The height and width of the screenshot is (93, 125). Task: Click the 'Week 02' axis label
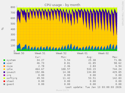103,53
